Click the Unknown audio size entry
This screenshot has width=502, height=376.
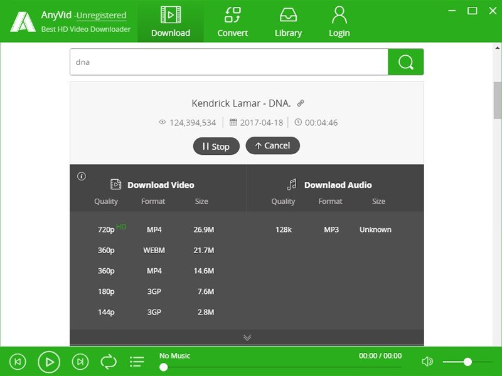point(375,229)
